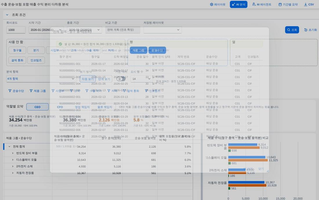
Task: Click the KPI value 2.126 백만원
Action: pyautogui.click(x=109, y=120)
